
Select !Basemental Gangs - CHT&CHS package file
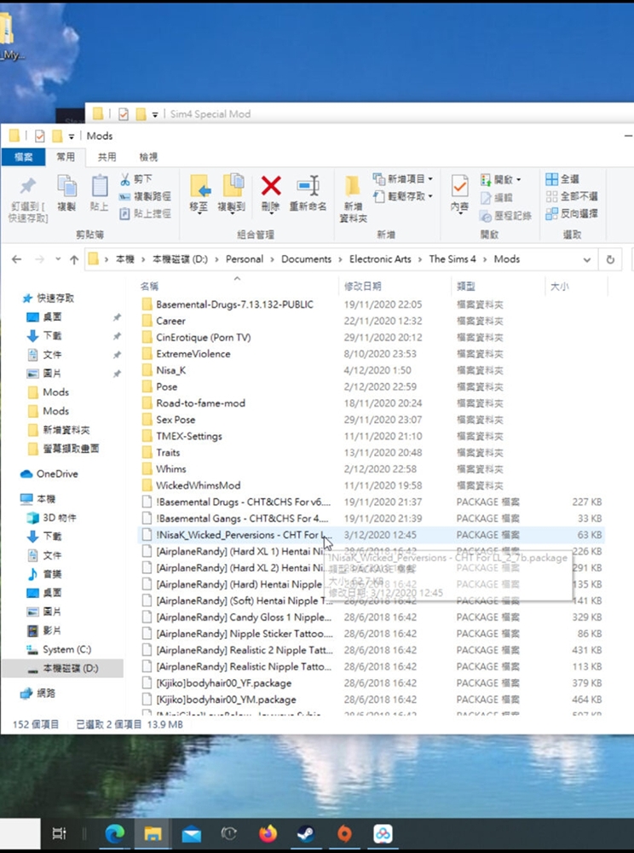coord(372,519)
